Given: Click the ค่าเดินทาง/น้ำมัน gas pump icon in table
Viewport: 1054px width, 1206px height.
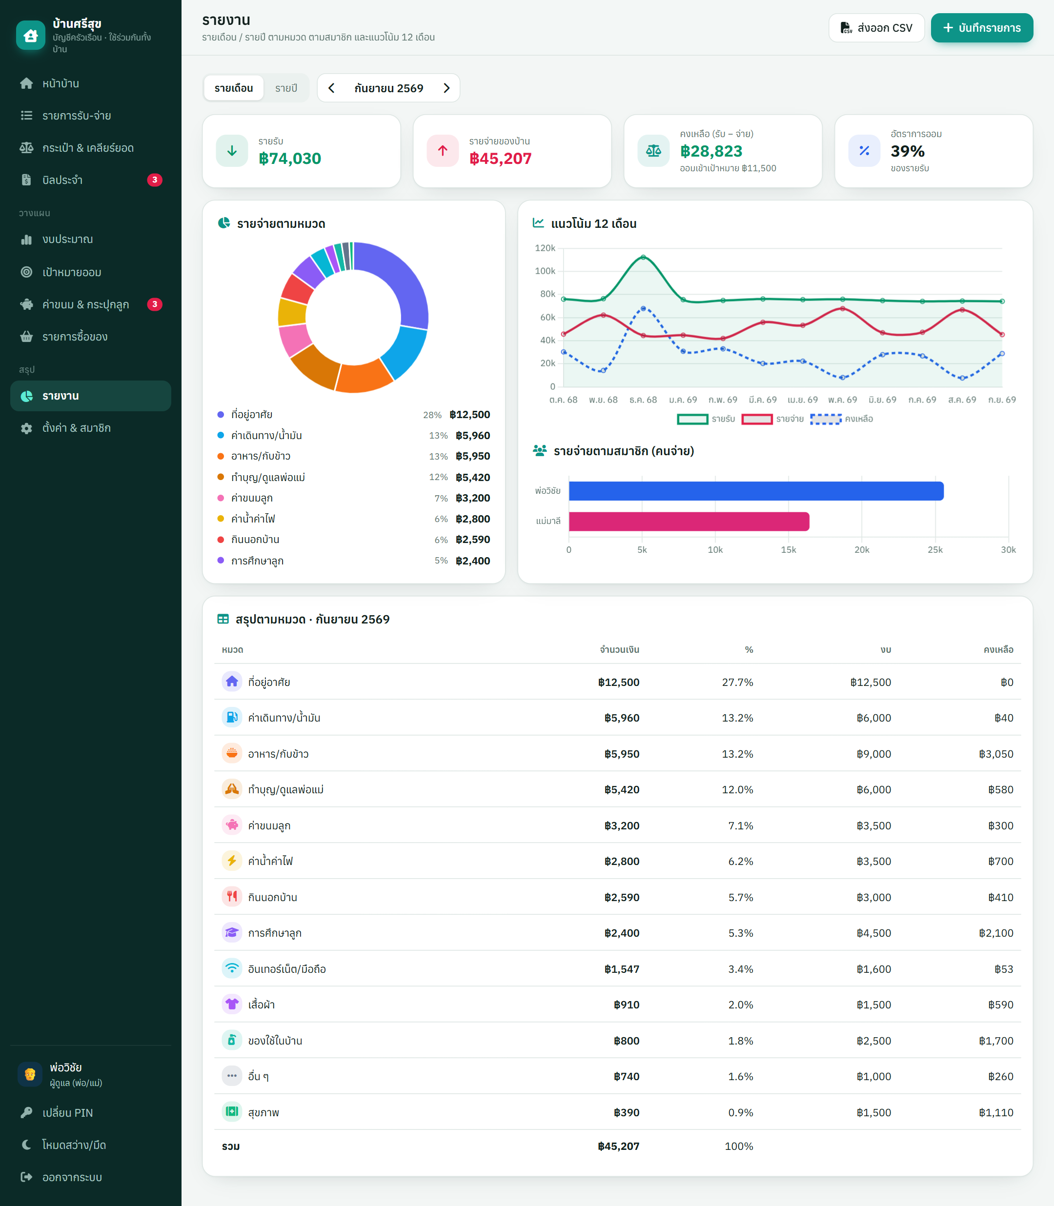Looking at the screenshot, I should [x=232, y=717].
